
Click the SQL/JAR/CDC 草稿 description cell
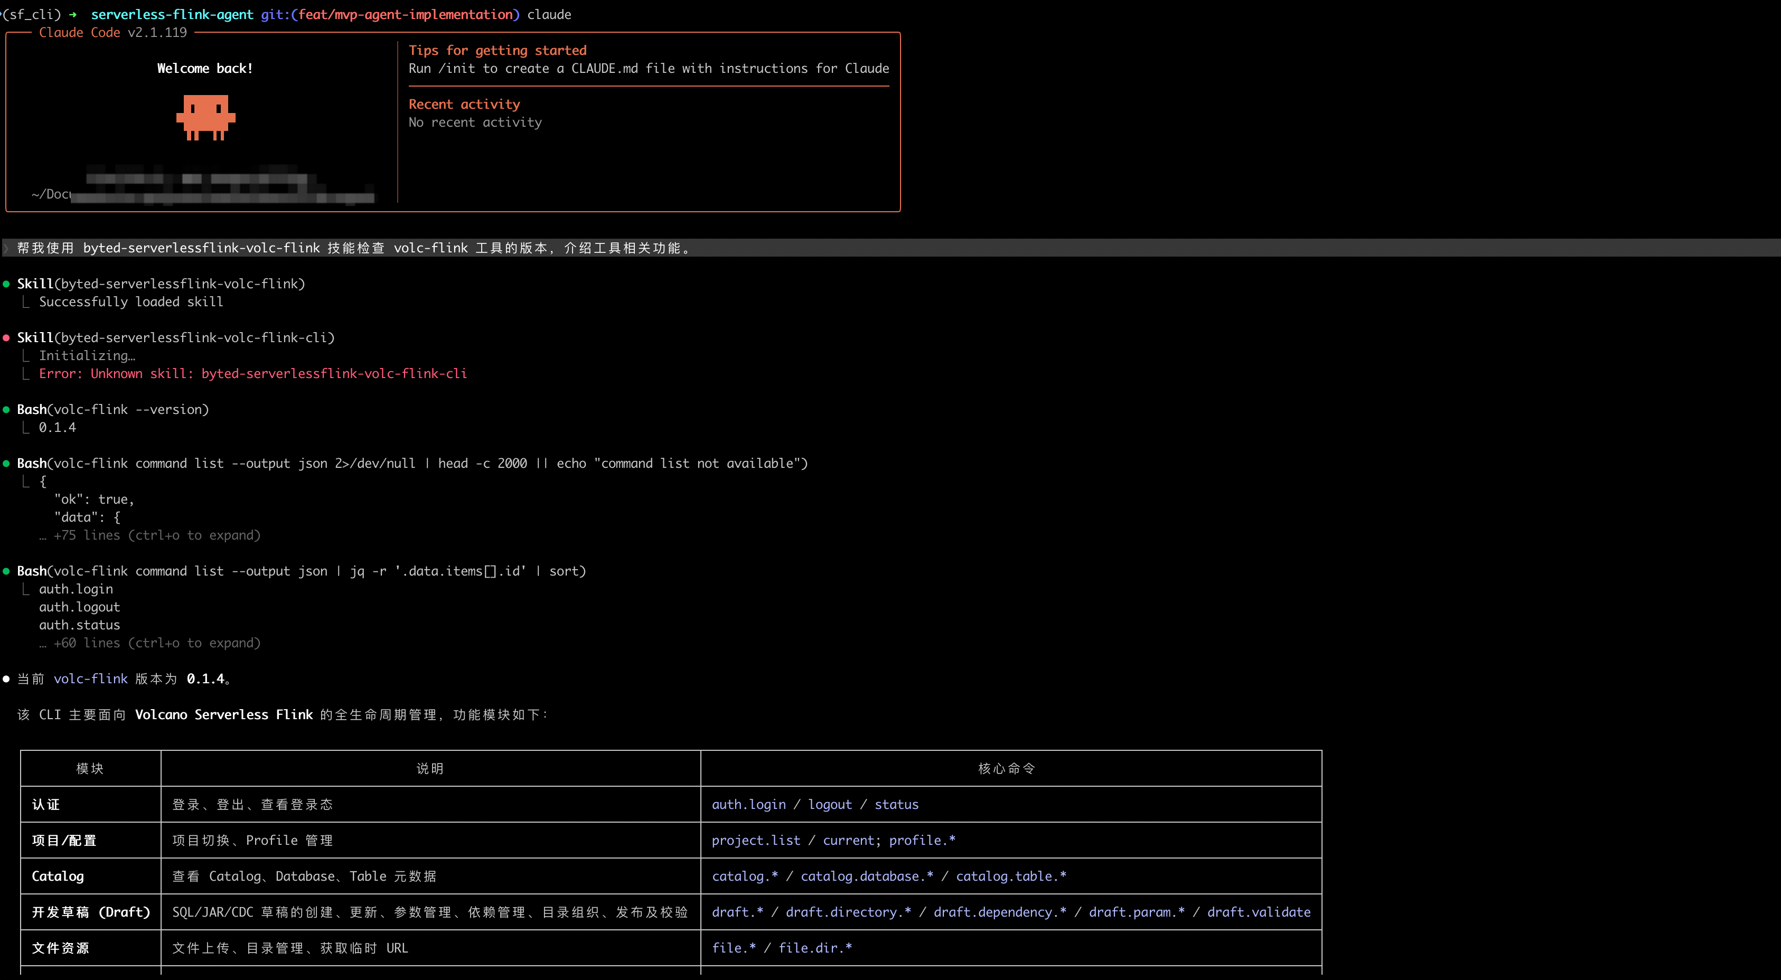430,913
